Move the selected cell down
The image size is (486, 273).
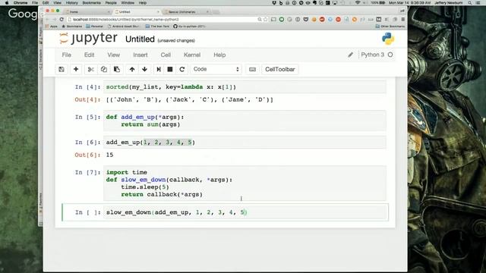[x=144, y=69]
